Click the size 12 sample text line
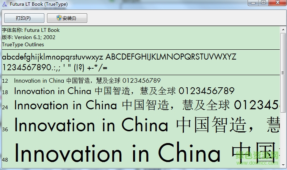287x170 pixels. point(87,80)
